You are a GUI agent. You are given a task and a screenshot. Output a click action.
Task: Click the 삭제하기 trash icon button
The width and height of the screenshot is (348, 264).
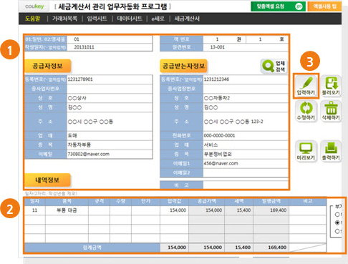tap(331, 111)
